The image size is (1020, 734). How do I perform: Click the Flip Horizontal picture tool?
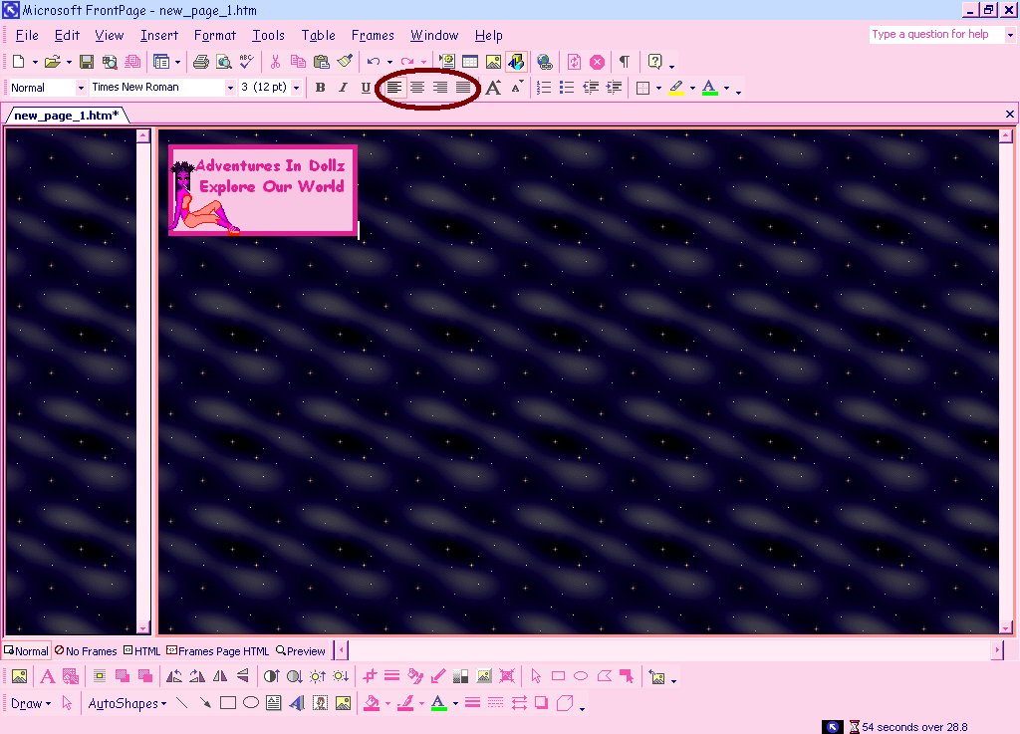click(x=220, y=676)
